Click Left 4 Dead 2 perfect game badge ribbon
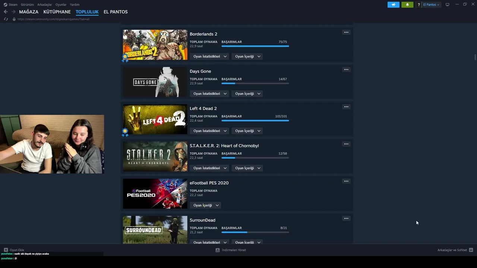The height and width of the screenshot is (268, 477). pyautogui.click(x=125, y=132)
